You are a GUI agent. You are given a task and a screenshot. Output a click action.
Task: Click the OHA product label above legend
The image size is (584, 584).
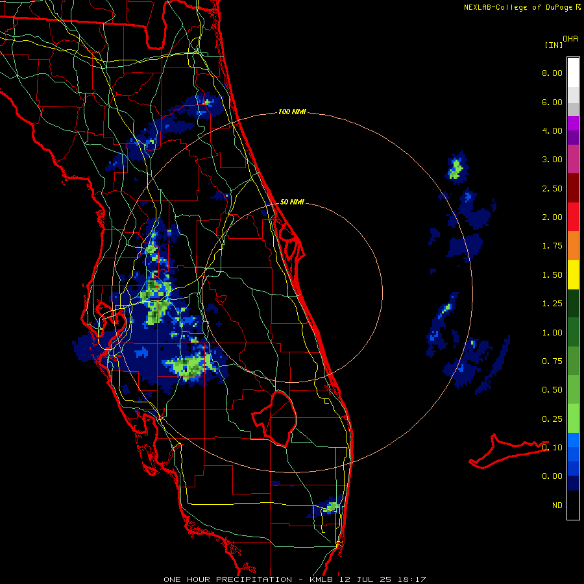(570, 39)
